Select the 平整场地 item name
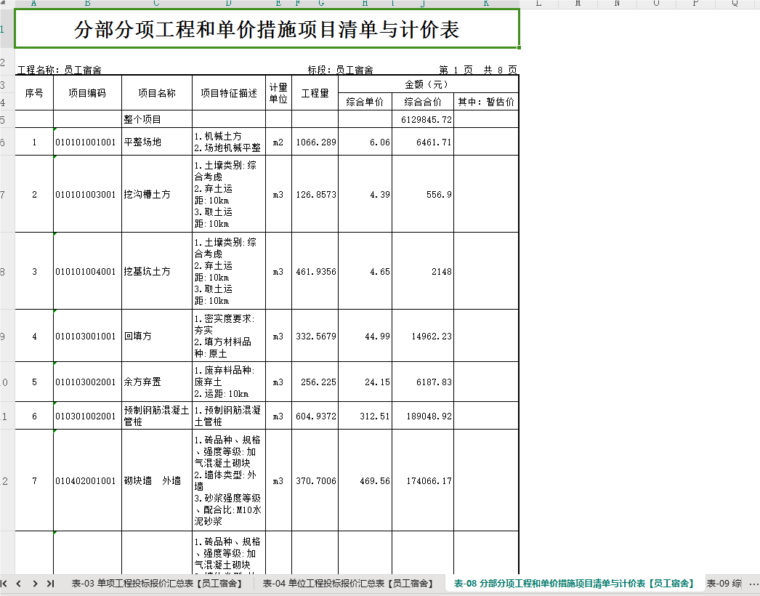 pyautogui.click(x=156, y=142)
